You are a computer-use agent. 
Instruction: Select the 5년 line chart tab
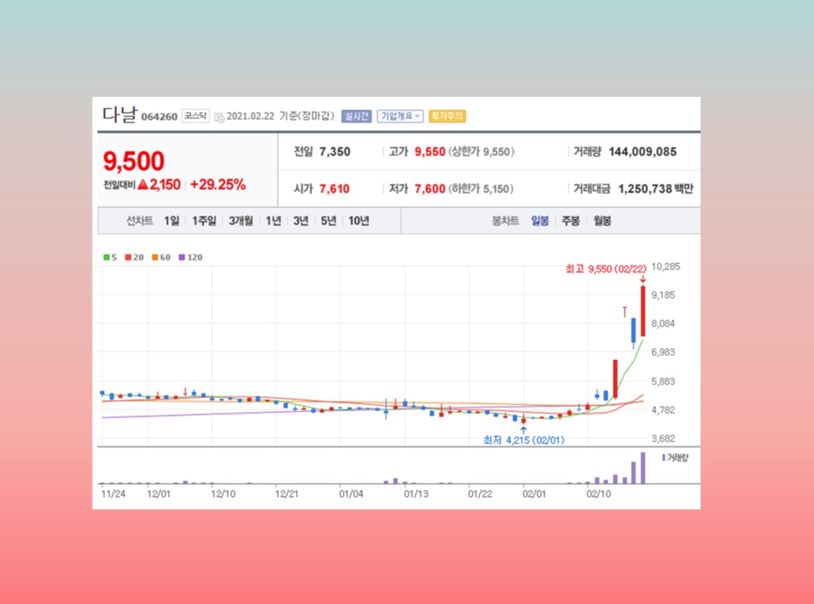tap(328, 221)
